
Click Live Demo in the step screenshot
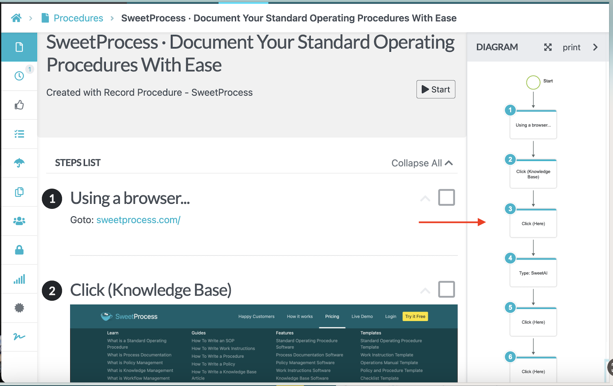click(362, 317)
